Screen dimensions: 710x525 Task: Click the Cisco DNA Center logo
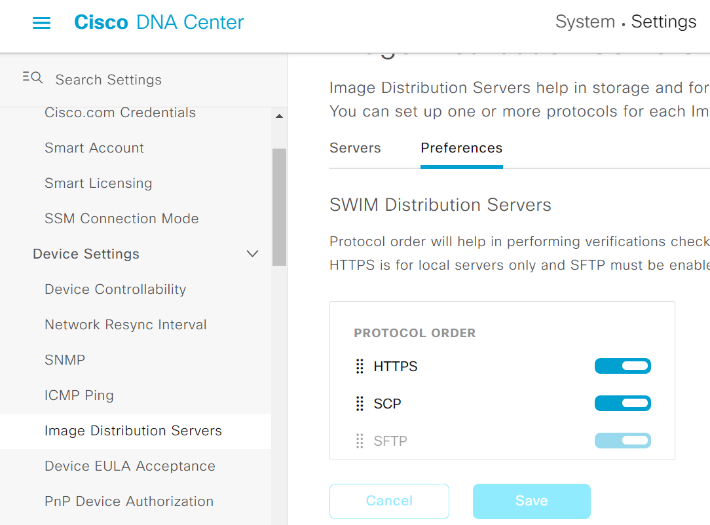(159, 22)
